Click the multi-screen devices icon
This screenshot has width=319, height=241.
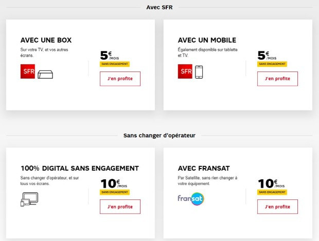29,199
